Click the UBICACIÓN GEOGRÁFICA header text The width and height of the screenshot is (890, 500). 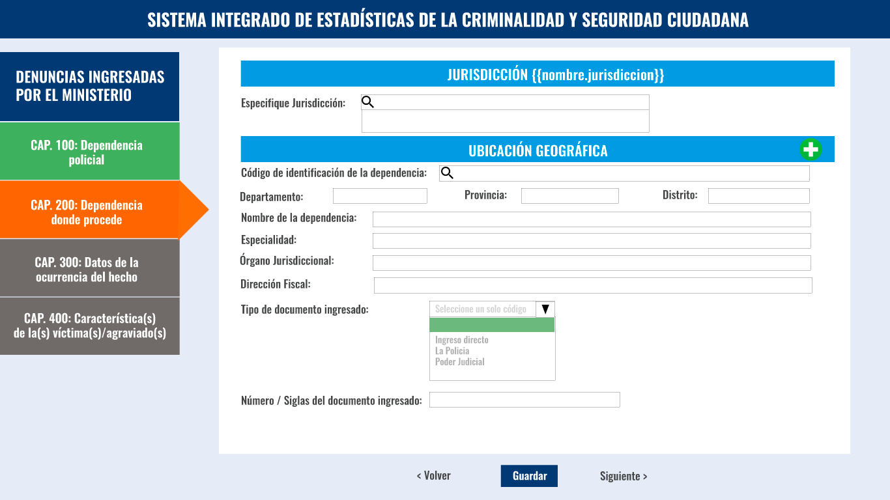[538, 150]
